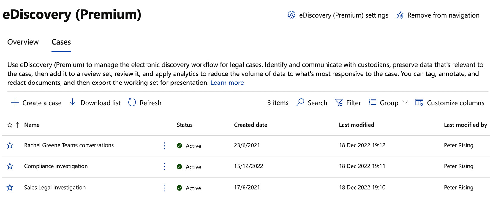Screen dimensions: 490x203
Task: Click the ascending sort arrow beside Name
Action: [17, 125]
